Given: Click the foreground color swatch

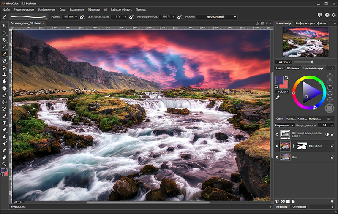Looking at the screenshot, I should click(x=279, y=80).
